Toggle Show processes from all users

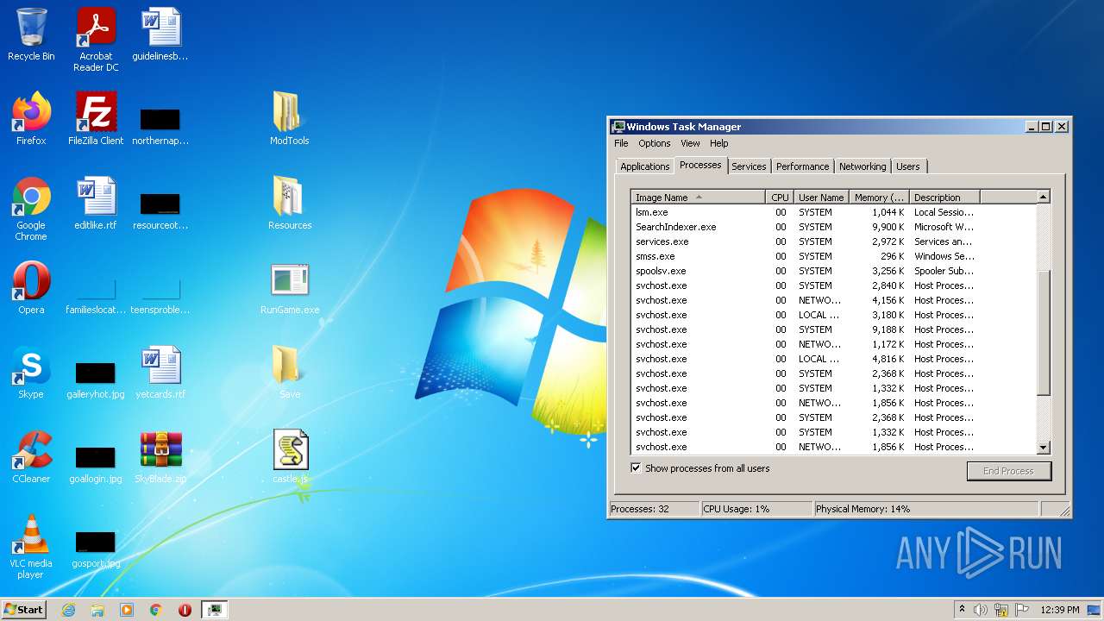click(x=636, y=468)
